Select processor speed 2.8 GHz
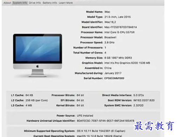The width and height of the screenshot is (177, 137). click(x=109, y=43)
